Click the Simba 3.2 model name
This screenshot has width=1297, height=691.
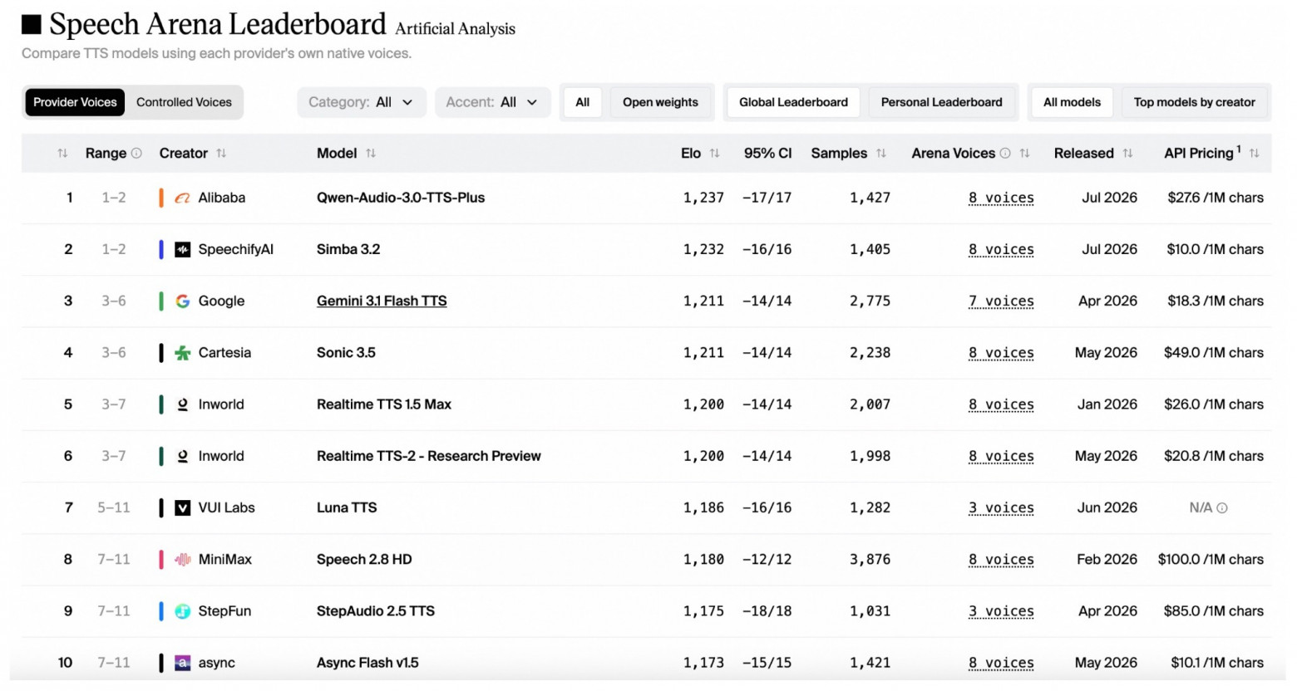(x=348, y=249)
